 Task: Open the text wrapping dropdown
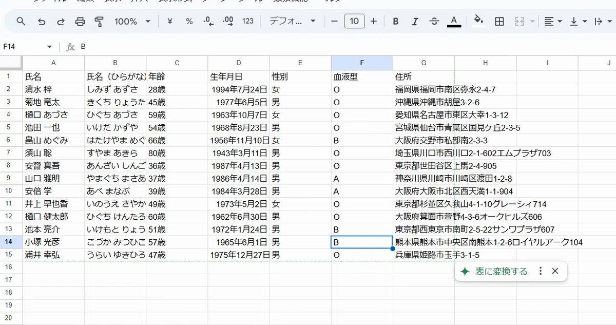click(604, 22)
